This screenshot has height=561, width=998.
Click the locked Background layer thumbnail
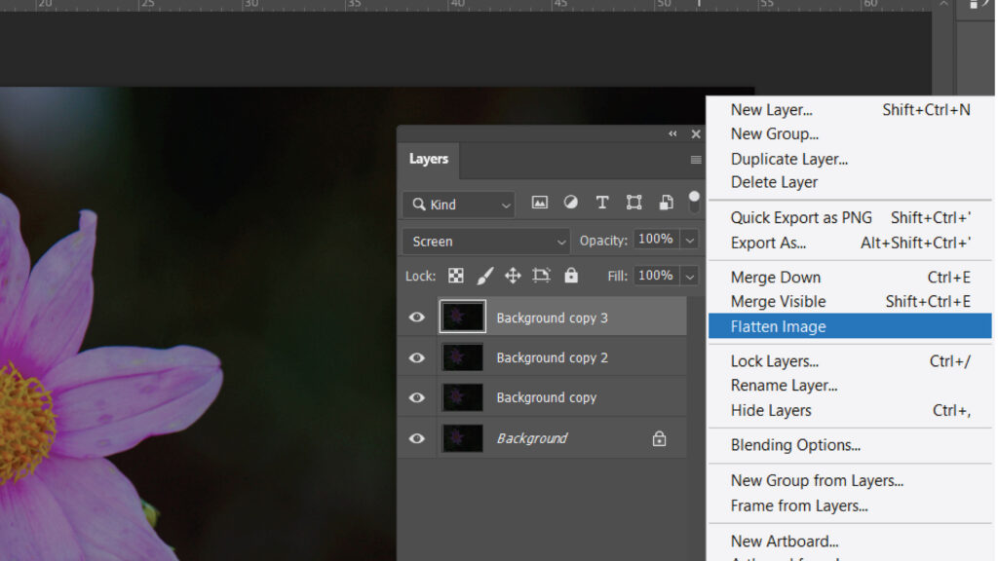coord(462,438)
